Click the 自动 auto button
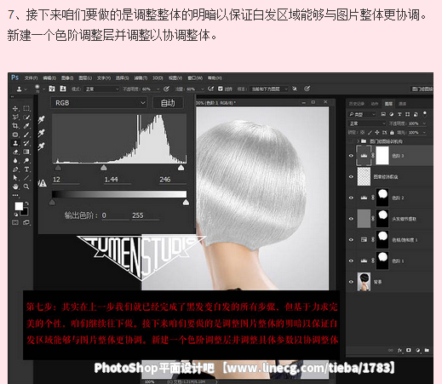The image size is (442, 384). [168, 103]
